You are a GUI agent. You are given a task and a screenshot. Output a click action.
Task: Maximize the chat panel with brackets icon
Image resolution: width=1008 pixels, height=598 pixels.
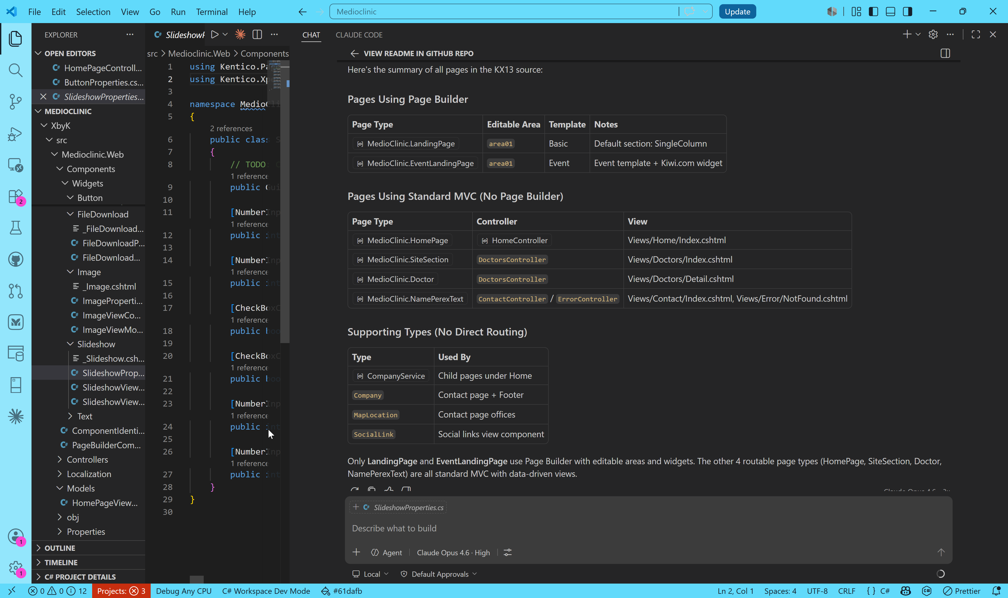pyautogui.click(x=976, y=35)
